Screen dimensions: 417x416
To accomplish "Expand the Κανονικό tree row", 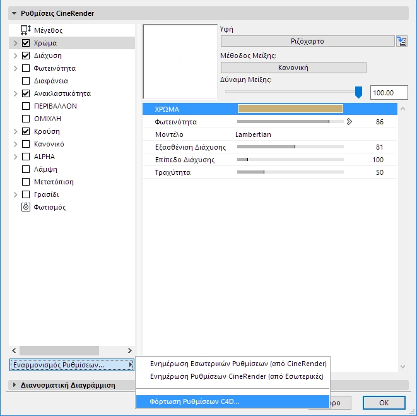I will coord(15,144).
